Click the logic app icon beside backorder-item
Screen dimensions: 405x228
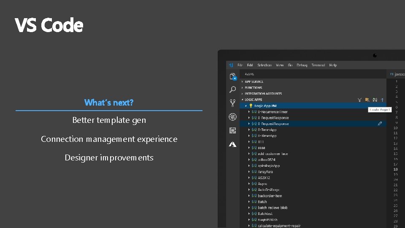(x=254, y=196)
